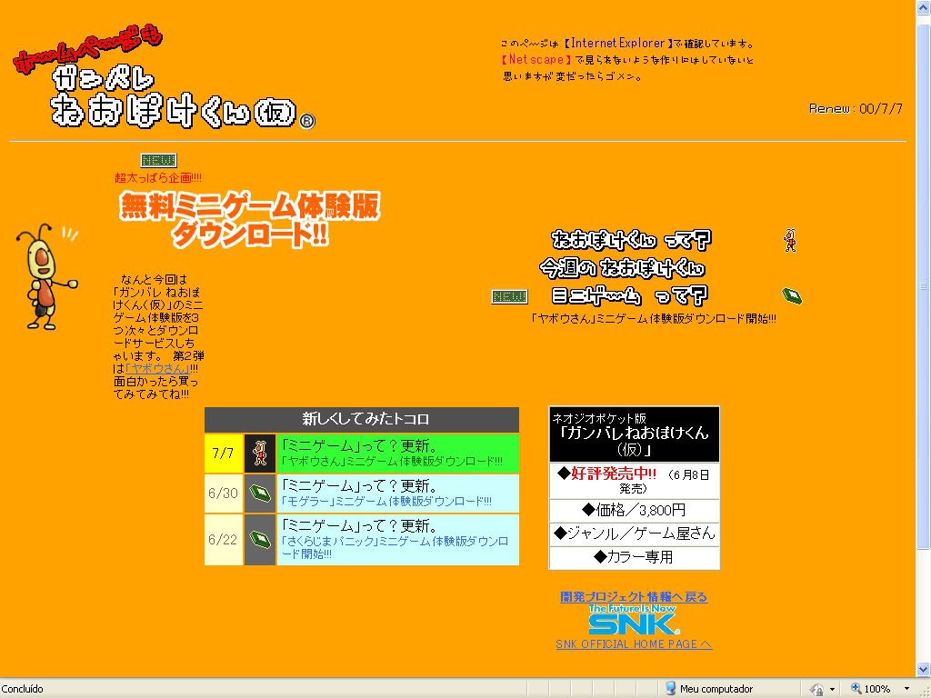Click the green handheld icon in the 6/30 row
931x698 pixels.
pyautogui.click(x=260, y=494)
